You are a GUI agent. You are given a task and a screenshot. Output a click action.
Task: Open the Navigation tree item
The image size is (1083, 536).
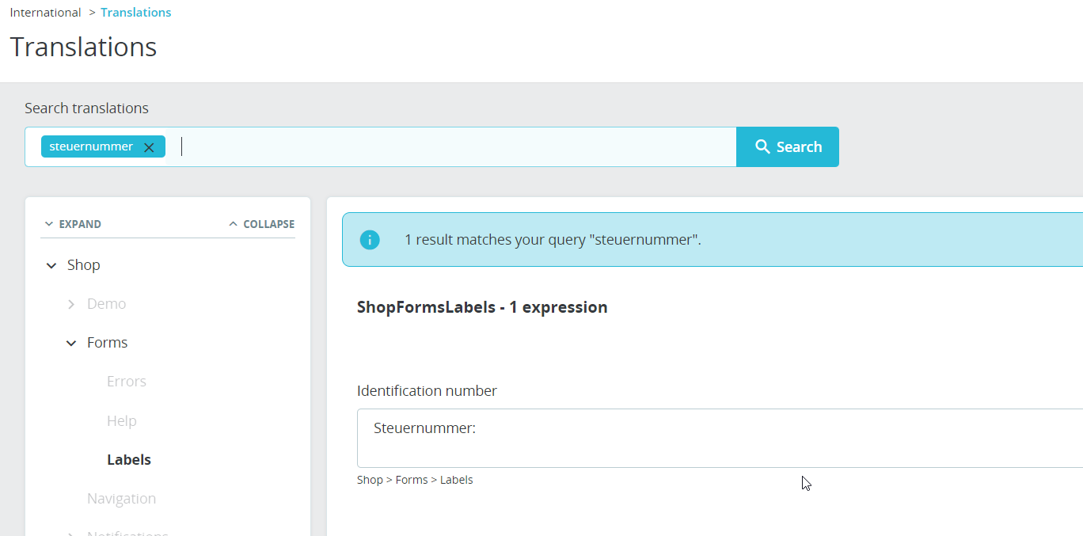121,498
